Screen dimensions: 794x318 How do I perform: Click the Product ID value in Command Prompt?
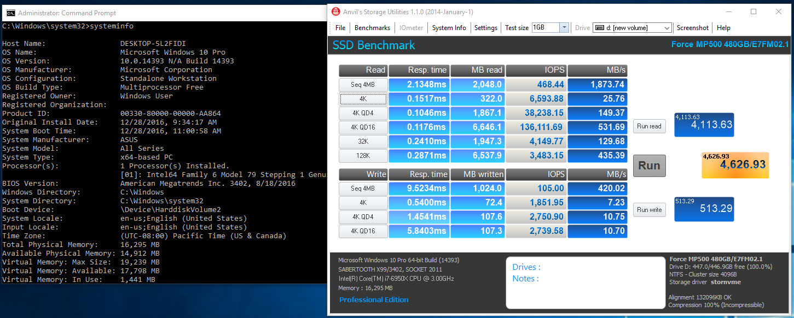(171, 114)
